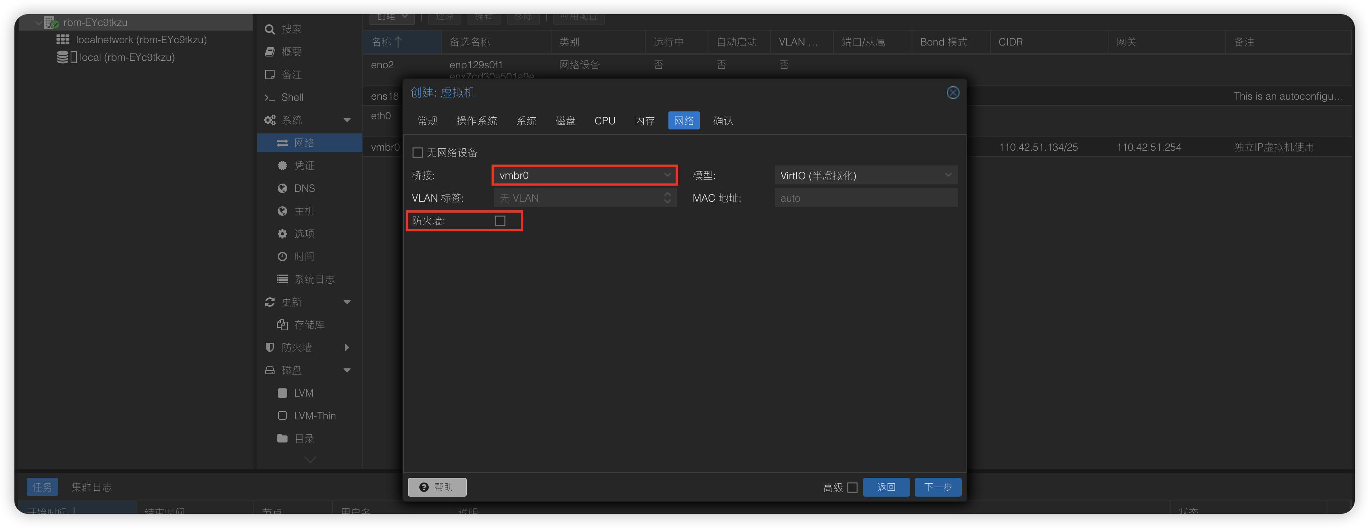Click the firewall shield icon in sidebar

point(270,347)
